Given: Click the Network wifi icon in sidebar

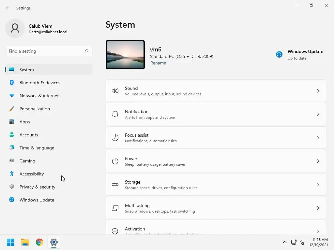Looking at the screenshot, I should click(12, 96).
